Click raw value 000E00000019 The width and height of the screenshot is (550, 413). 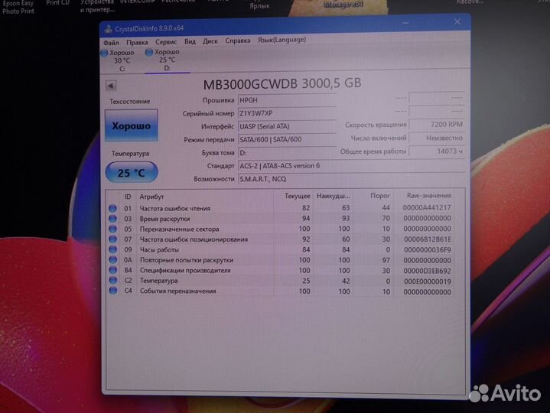(428, 281)
